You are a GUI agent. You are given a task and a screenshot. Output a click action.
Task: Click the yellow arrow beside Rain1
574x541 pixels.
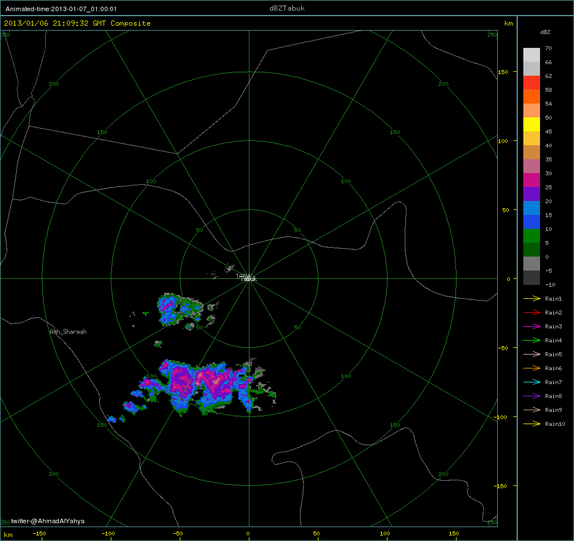[x=532, y=299]
